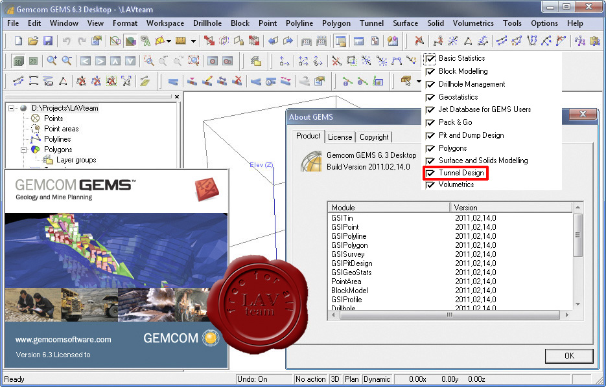Viewport: 606px width, 387px height.
Task: Click the Redo arrow in toolbar
Action: click(82, 41)
